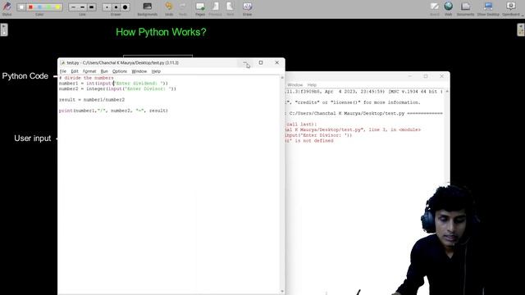Image resolution: width=525 pixels, height=295 pixels.
Task: Expand the right side panel tab
Action: tap(521, 29)
